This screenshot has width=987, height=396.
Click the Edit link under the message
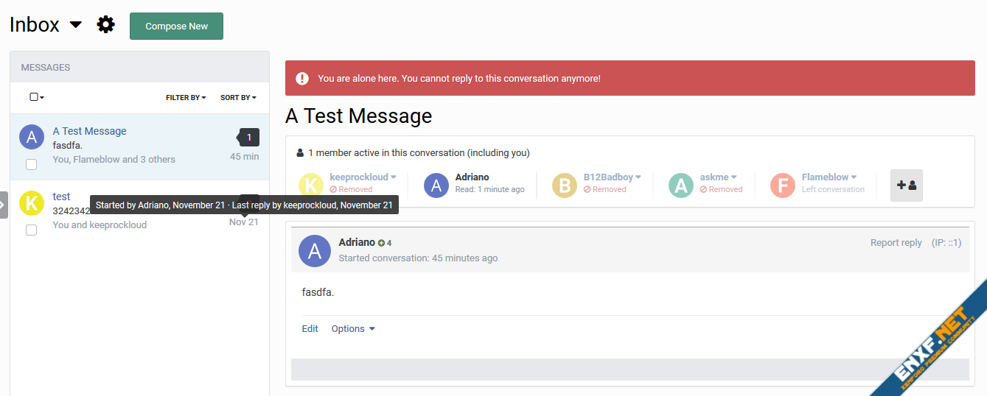[x=310, y=329]
